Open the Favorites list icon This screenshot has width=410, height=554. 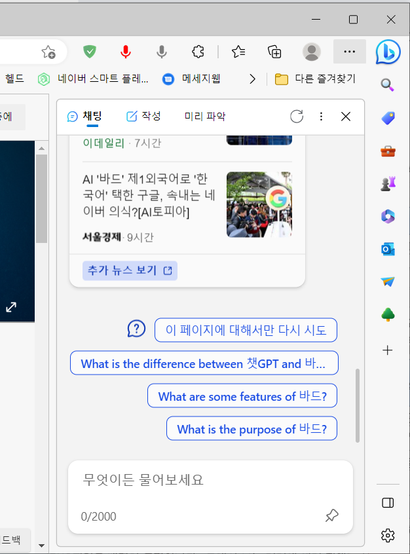tap(238, 52)
